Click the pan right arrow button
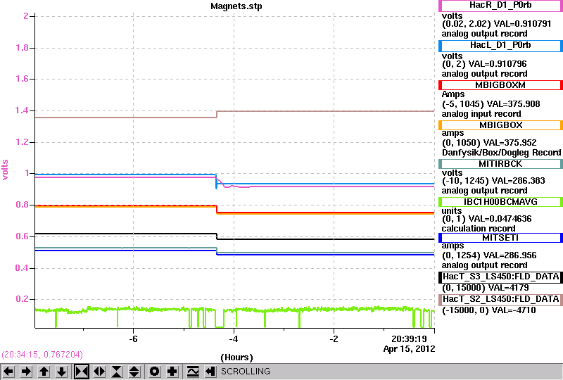 click(27, 372)
